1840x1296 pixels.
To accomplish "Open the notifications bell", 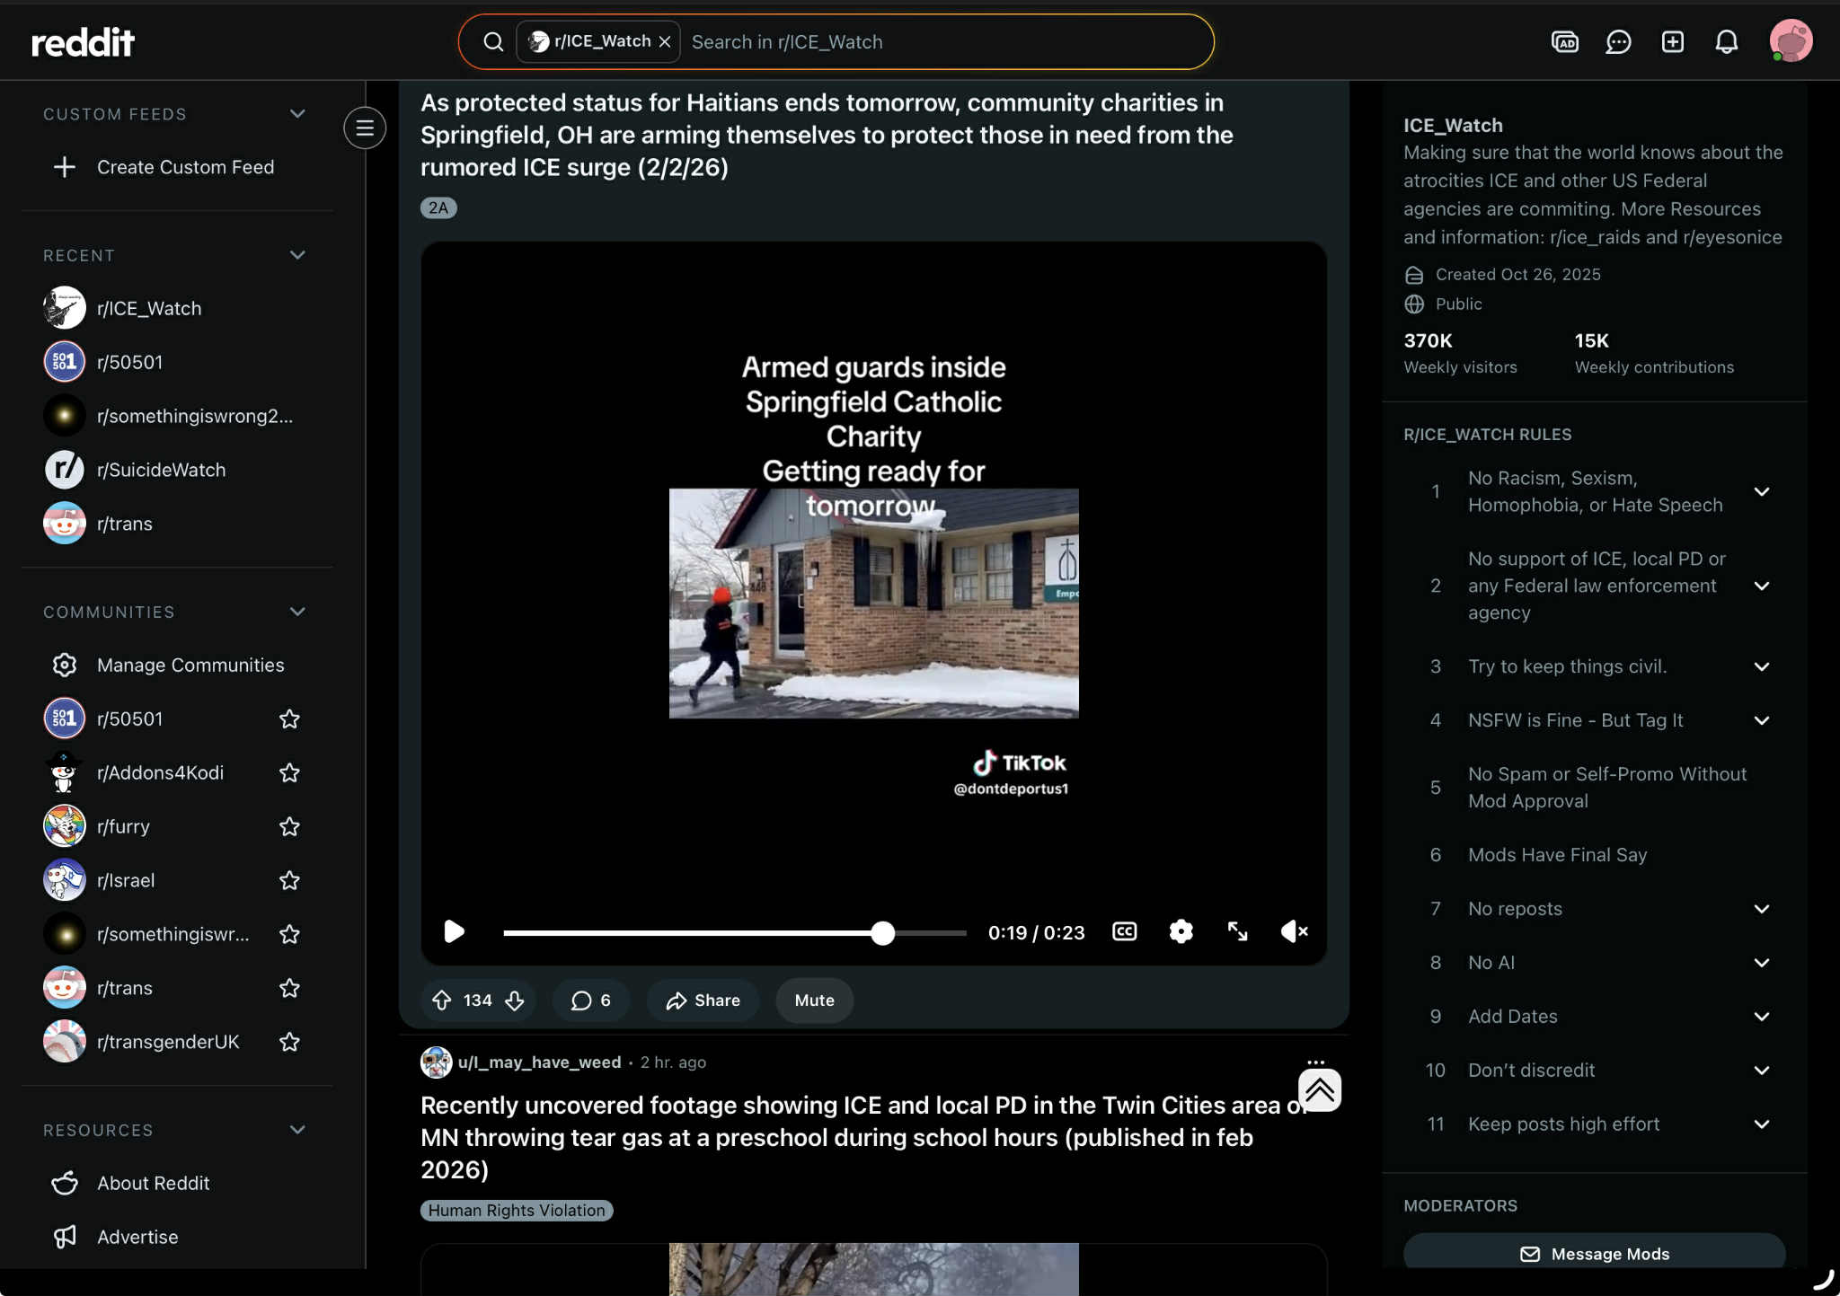I will click(x=1726, y=42).
